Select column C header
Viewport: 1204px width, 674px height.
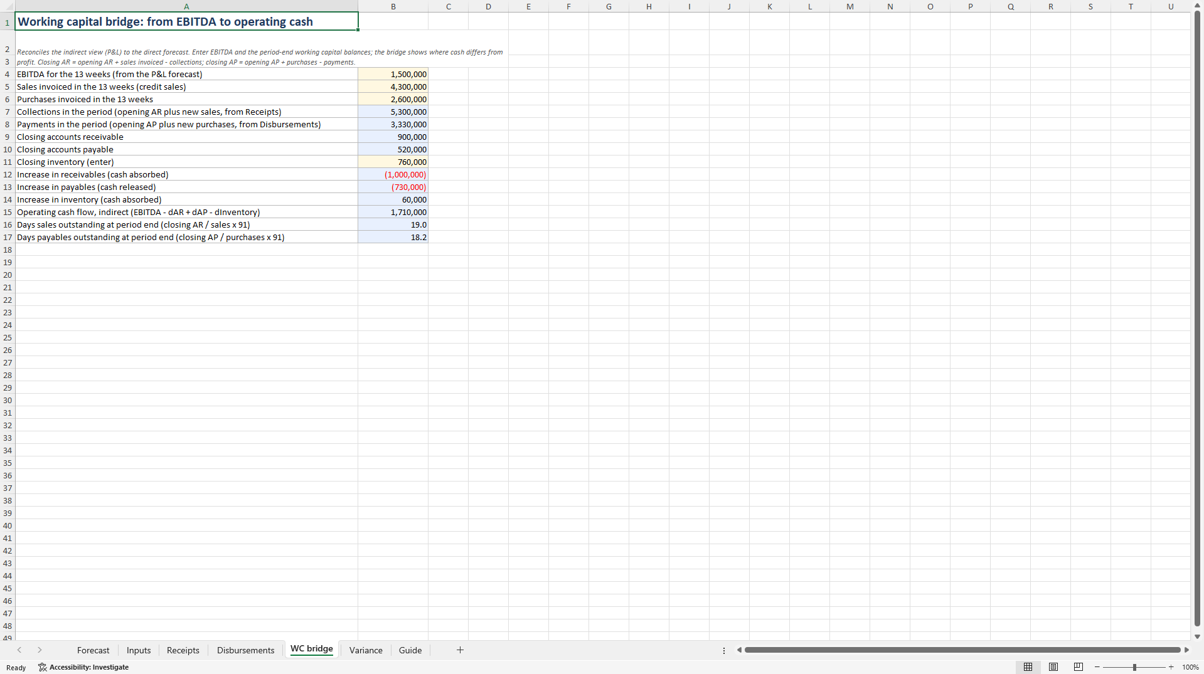[x=449, y=6]
